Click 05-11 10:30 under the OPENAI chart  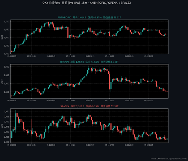[70, 101]
